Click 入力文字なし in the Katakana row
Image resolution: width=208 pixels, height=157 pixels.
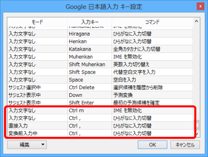point(38,49)
